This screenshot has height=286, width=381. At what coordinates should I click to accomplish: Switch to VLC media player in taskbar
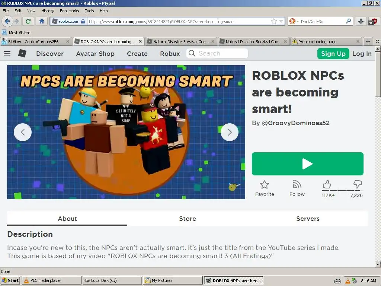pyautogui.click(x=52, y=280)
